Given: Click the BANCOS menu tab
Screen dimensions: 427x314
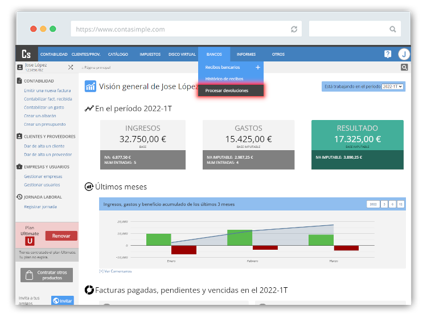Looking at the screenshot, I should tap(214, 54).
